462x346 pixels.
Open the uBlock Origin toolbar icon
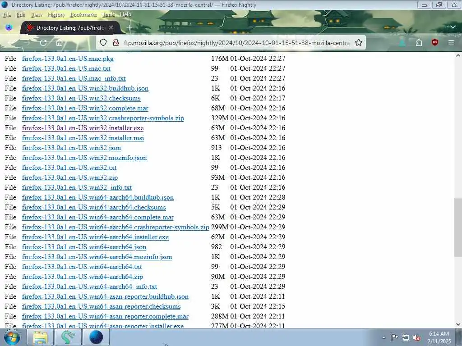coord(435,42)
